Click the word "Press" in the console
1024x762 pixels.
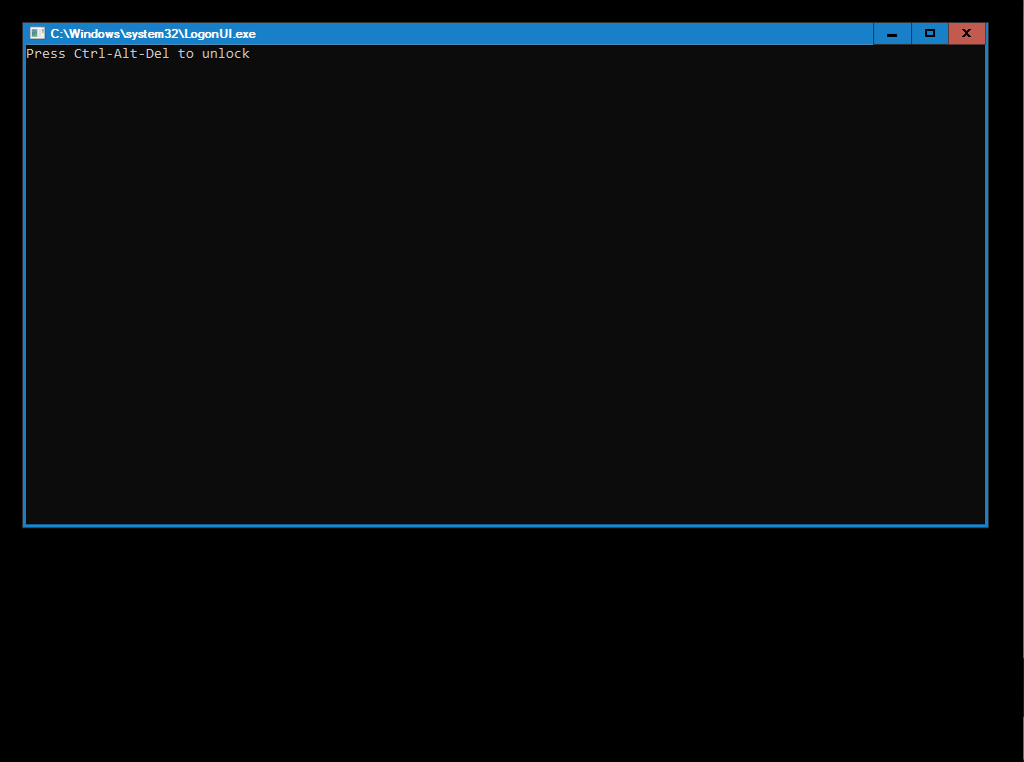46,54
